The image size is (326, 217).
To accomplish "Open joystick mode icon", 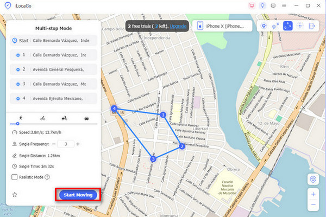I will [300, 26].
